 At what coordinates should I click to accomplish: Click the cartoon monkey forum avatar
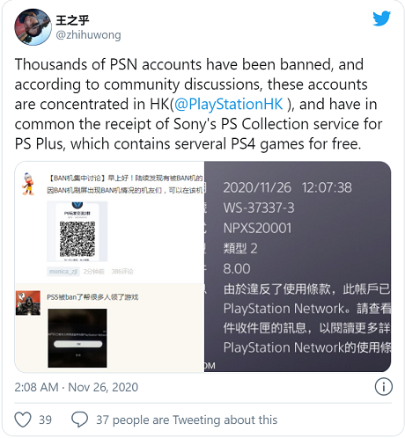pos(28,184)
